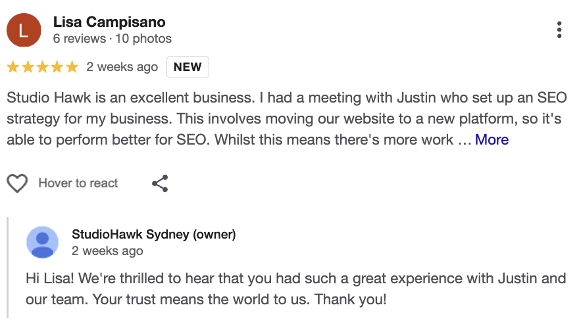The width and height of the screenshot is (579, 326).
Task: Click the review's '2 weeks ago' timestamp
Action: pyautogui.click(x=122, y=67)
